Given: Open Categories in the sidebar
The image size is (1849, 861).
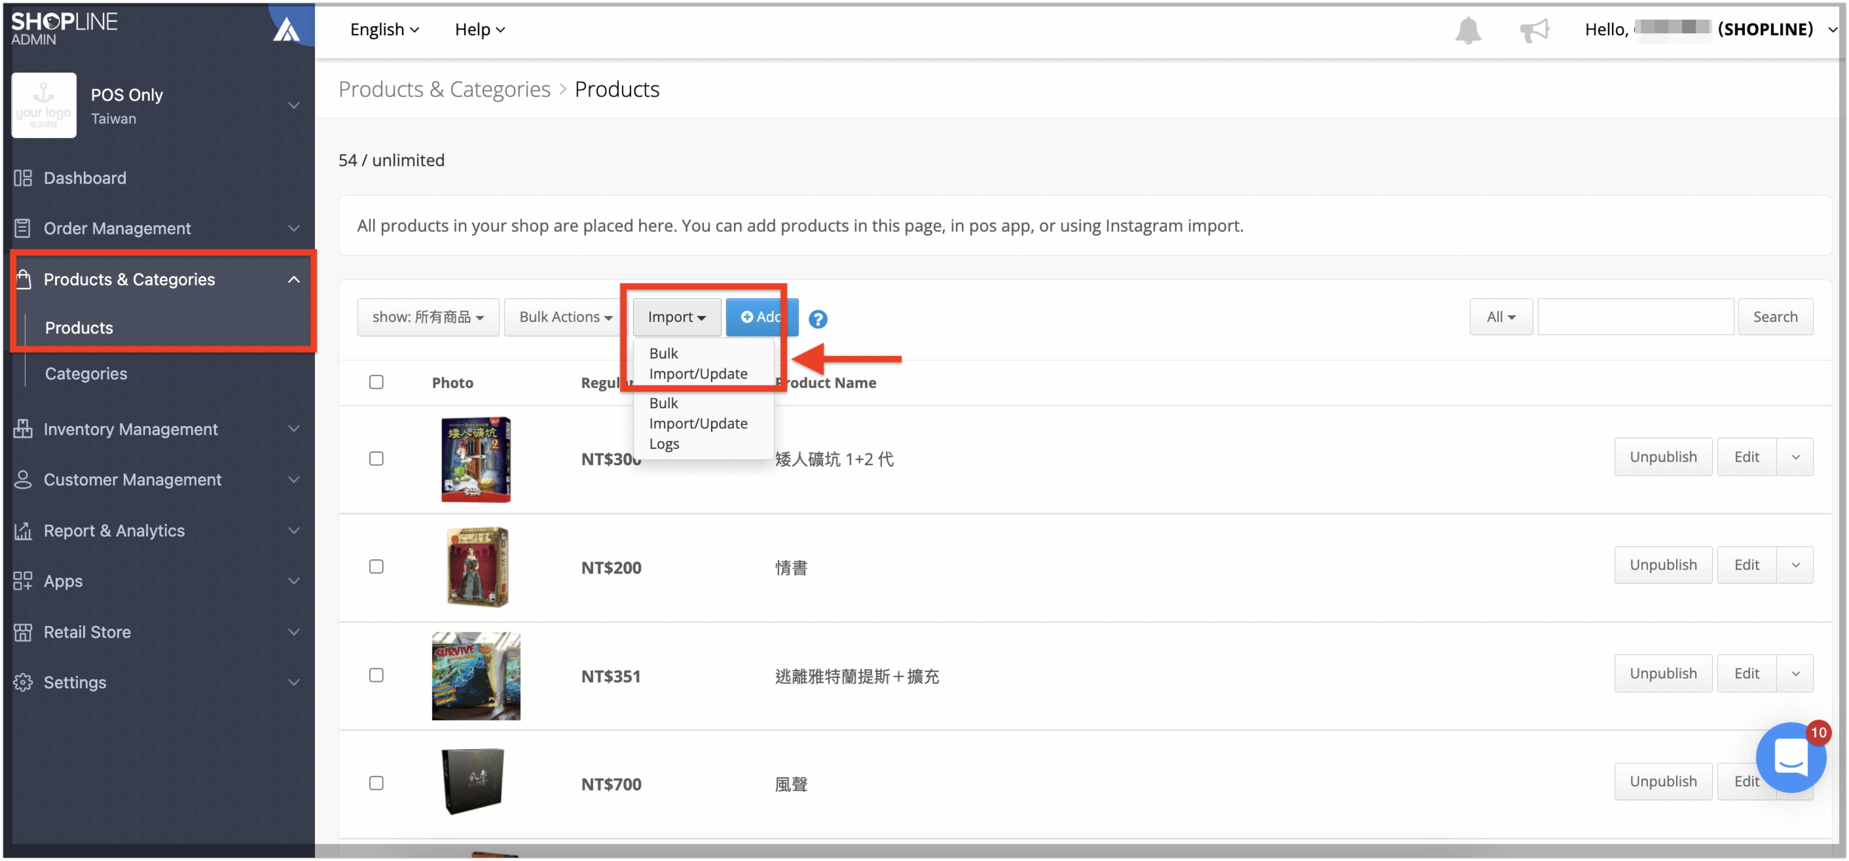Looking at the screenshot, I should tap(86, 374).
